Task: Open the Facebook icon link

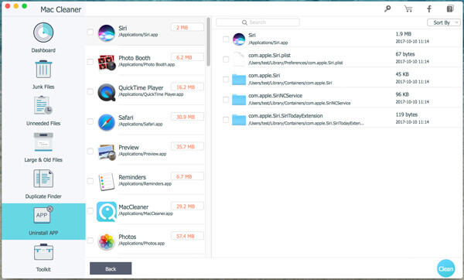Action: 428,9
